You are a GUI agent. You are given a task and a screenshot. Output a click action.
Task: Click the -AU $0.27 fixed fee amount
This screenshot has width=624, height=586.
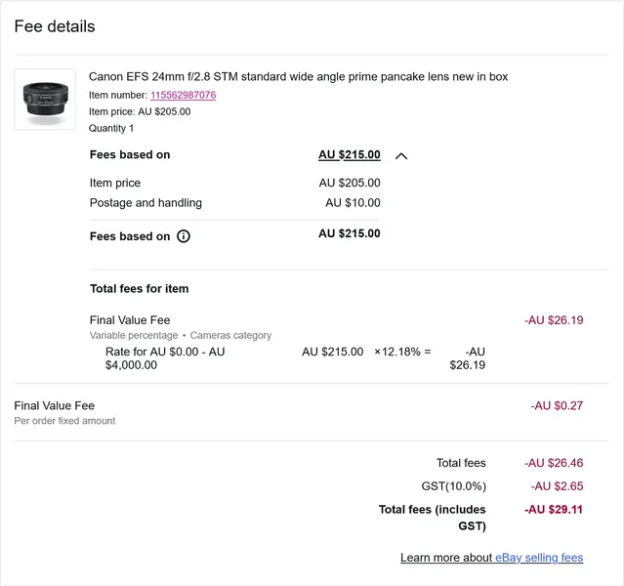(x=557, y=405)
